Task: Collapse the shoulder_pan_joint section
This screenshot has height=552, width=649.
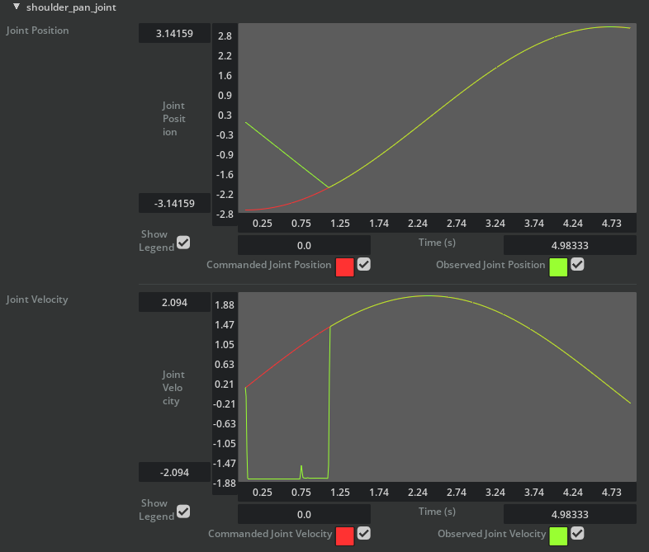Action: (17, 7)
